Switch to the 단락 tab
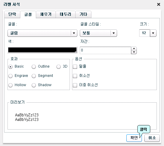164x146 pixels. [12, 14]
